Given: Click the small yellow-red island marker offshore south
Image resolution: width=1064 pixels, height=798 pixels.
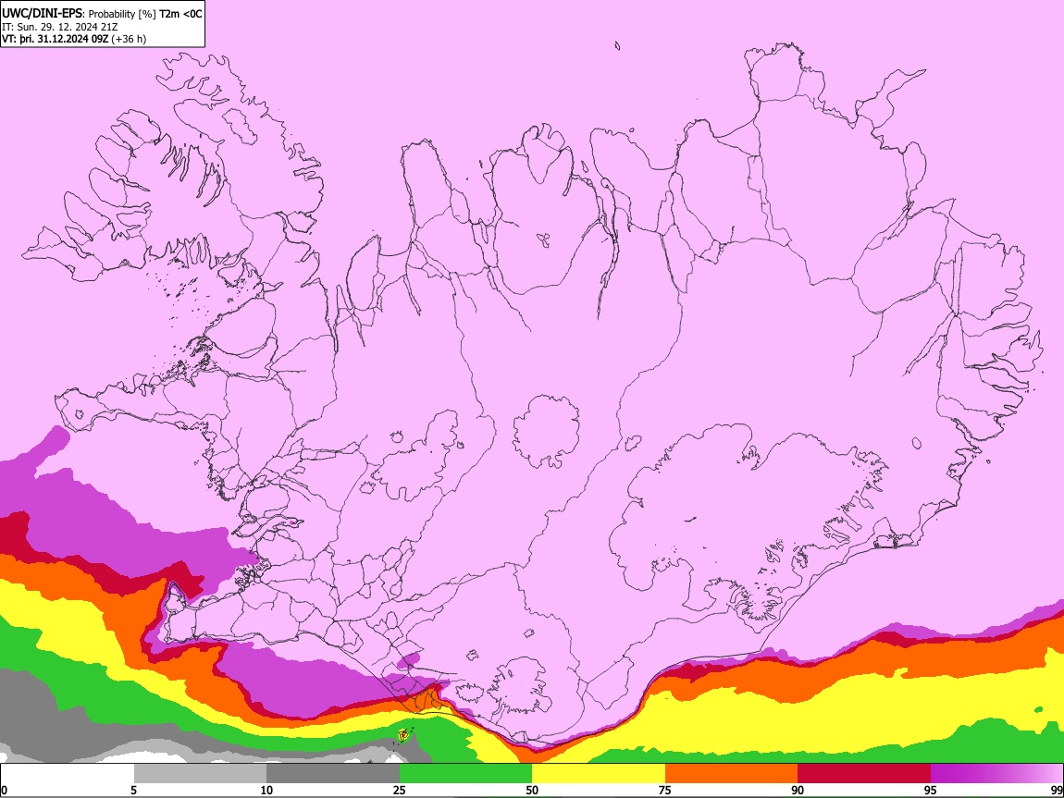Looking at the screenshot, I should pyautogui.click(x=403, y=734).
